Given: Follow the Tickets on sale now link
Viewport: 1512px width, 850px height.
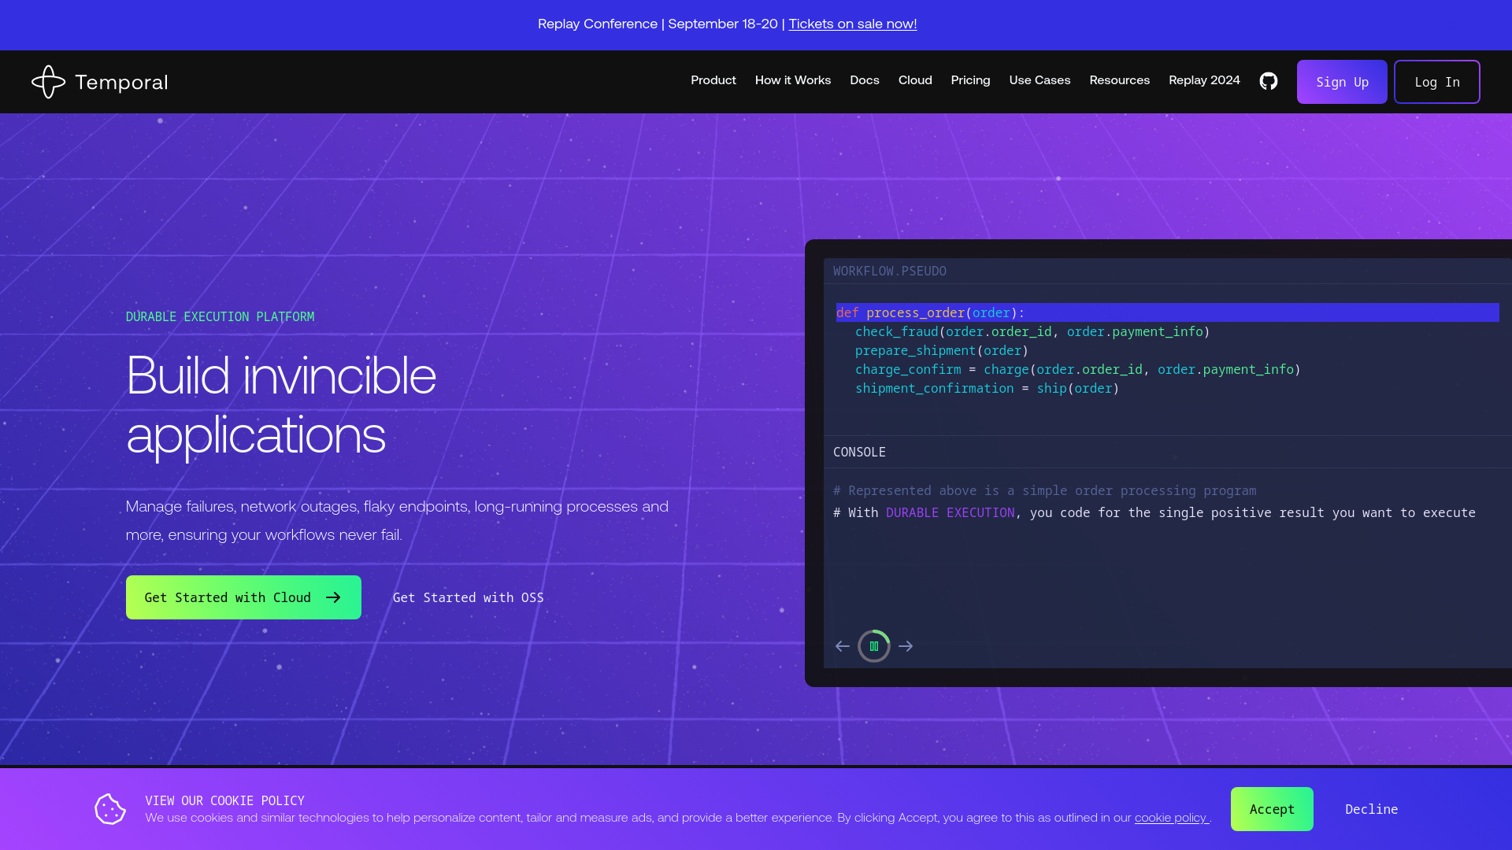Looking at the screenshot, I should tap(853, 24).
